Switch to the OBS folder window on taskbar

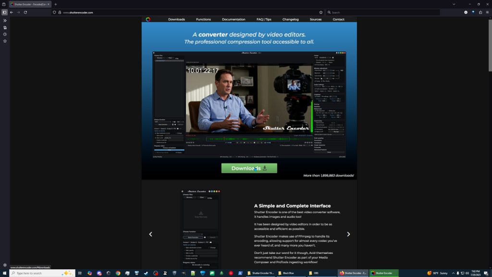coord(321,273)
